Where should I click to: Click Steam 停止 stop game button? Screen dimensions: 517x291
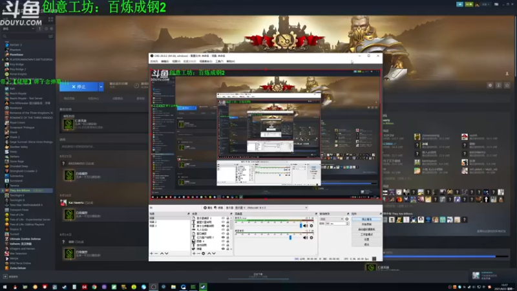[79, 87]
